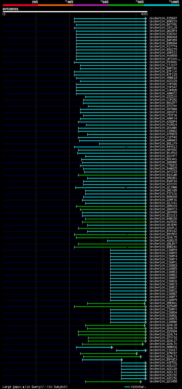Click the cyan alignment bar of C3SAI7

click(x=131, y=350)
